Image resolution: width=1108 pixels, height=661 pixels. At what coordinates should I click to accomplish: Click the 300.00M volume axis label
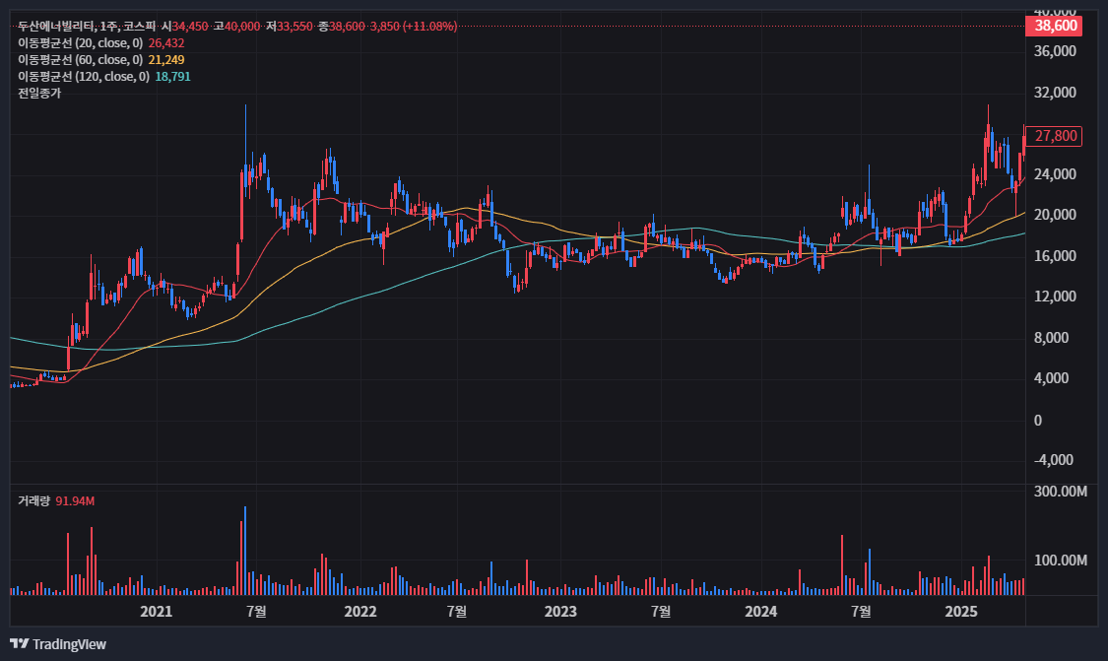tap(1060, 492)
